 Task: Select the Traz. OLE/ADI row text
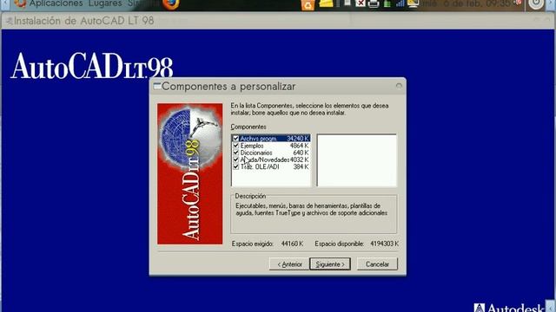tap(260, 166)
